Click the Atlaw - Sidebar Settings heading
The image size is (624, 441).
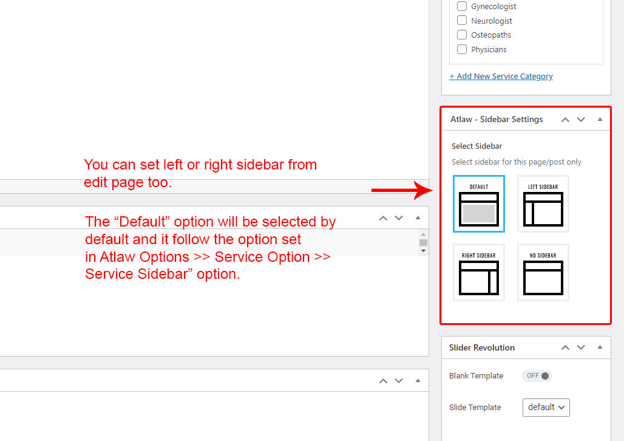(x=497, y=120)
